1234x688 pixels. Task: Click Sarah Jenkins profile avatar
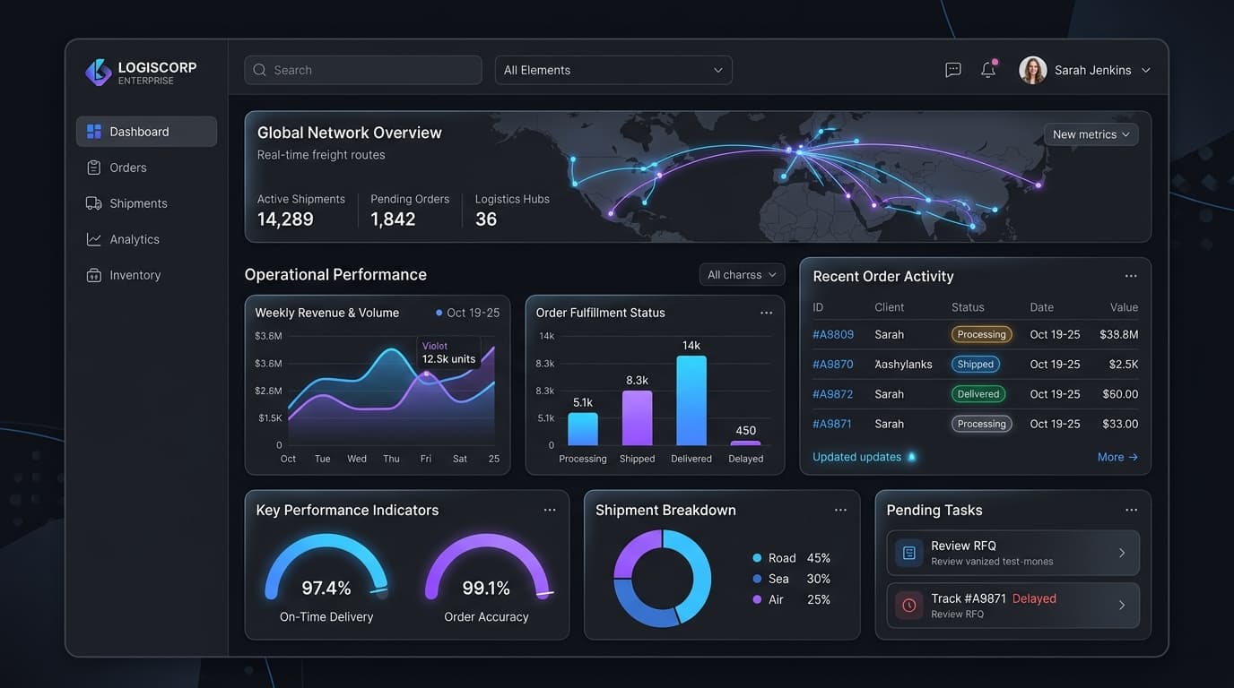pyautogui.click(x=1033, y=70)
